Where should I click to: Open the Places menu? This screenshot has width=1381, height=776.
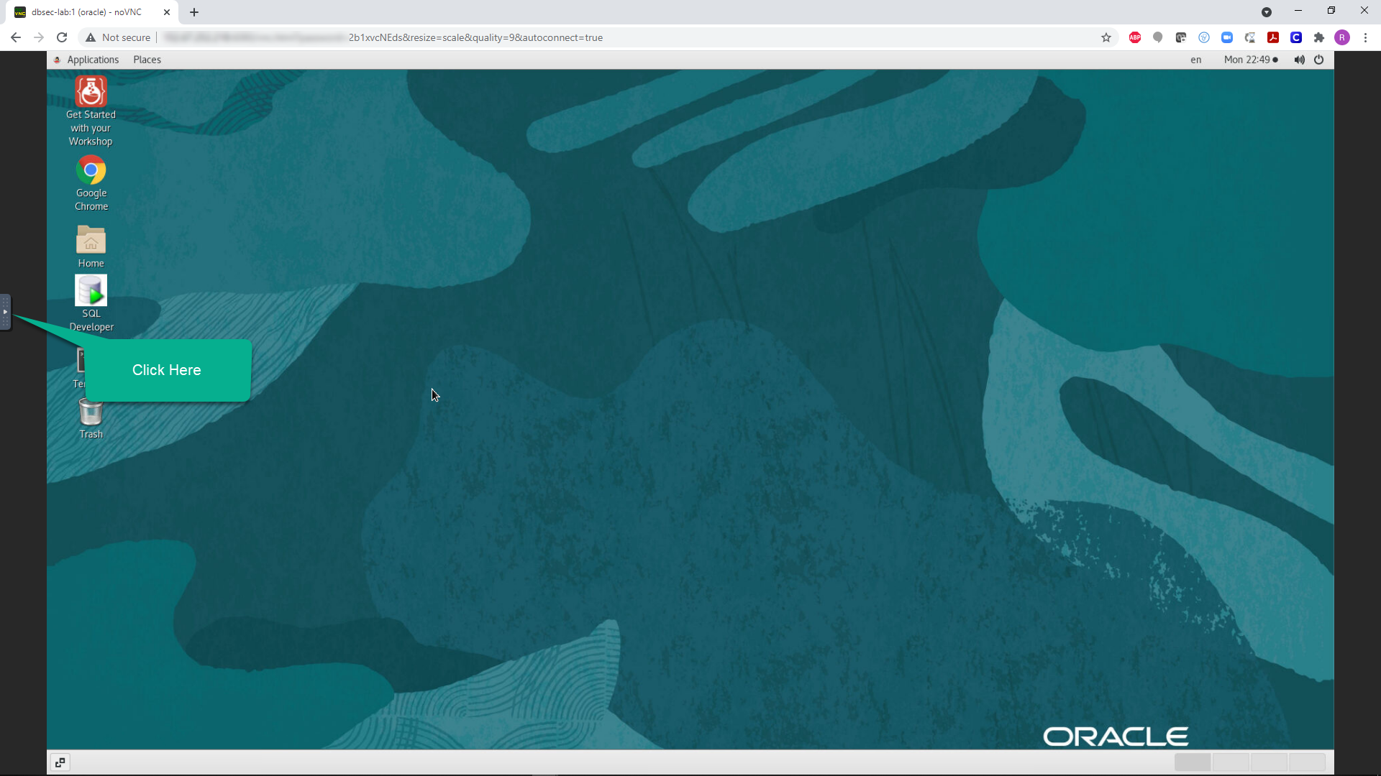tap(147, 60)
